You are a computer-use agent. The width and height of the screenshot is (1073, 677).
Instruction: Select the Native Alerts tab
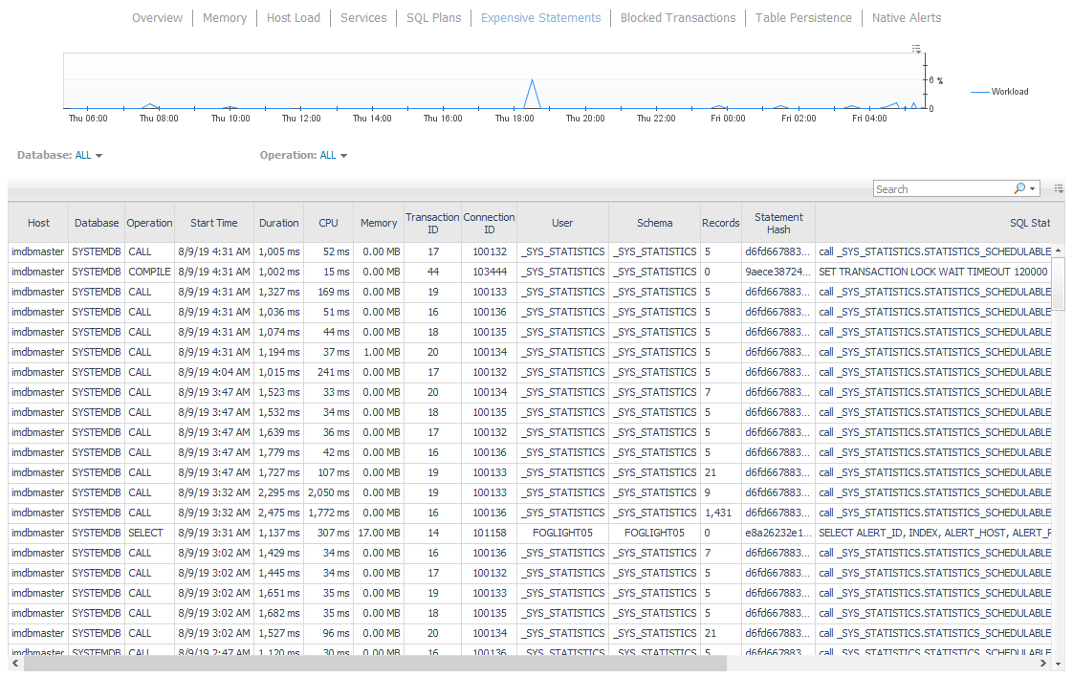tap(906, 17)
